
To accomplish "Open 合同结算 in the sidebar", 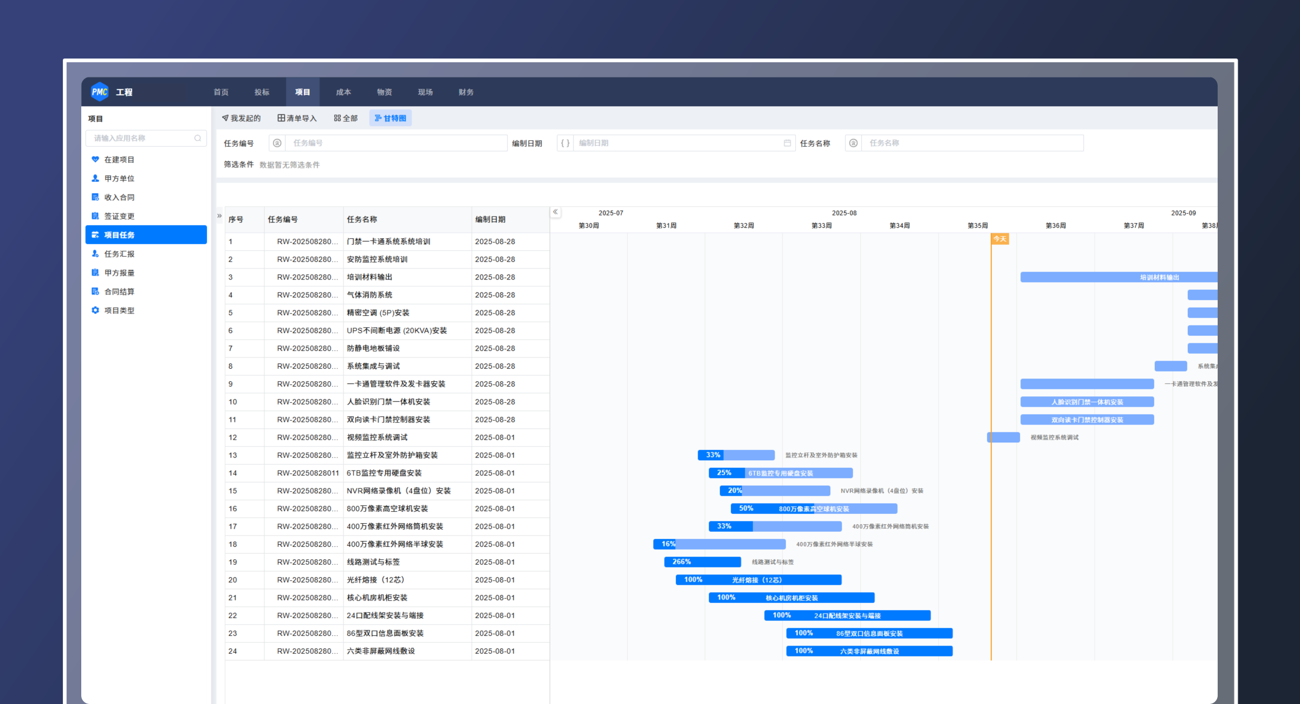I will click(x=119, y=291).
